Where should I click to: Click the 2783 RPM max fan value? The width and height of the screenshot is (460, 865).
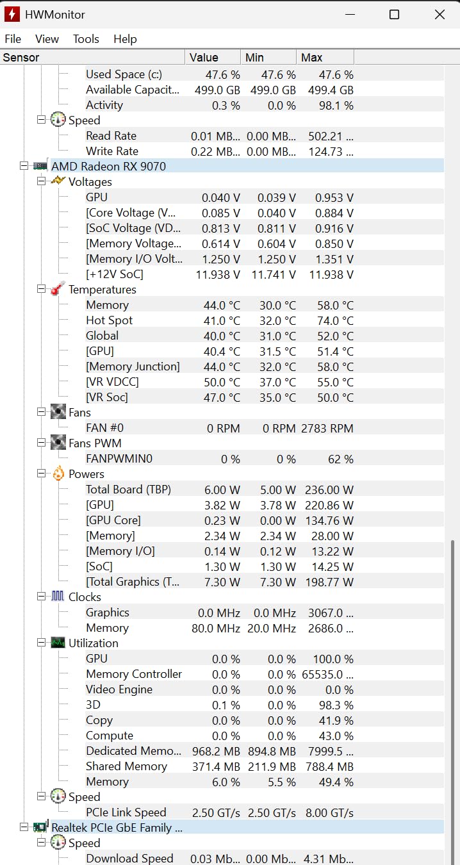click(x=327, y=427)
